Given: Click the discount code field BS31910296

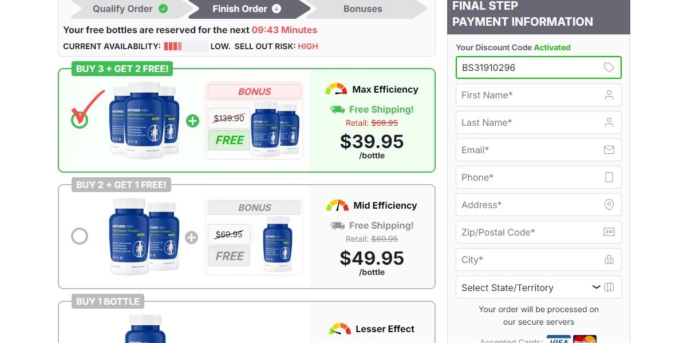Looking at the screenshot, I should coord(539,67).
